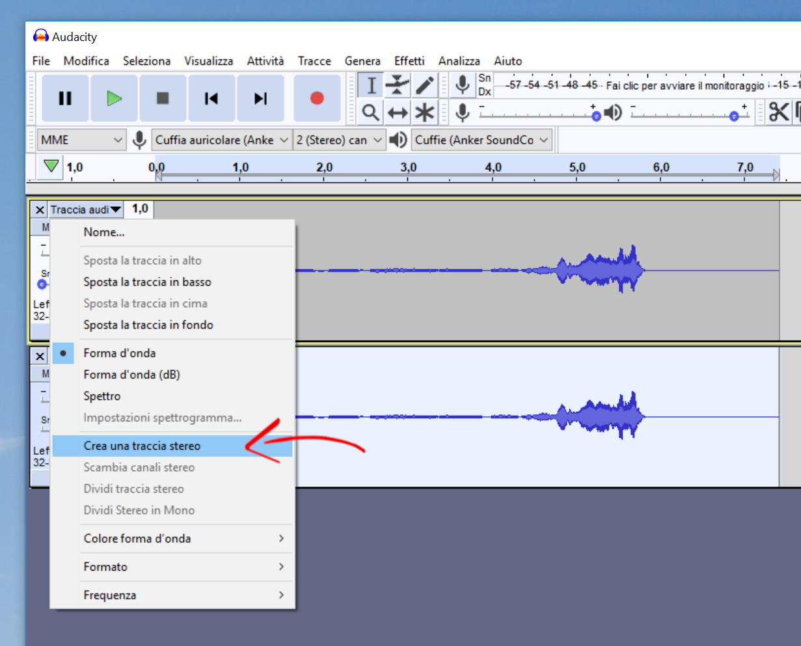Choose Sposta la traccia in basso
This screenshot has width=801, height=646.
pyautogui.click(x=172, y=282)
